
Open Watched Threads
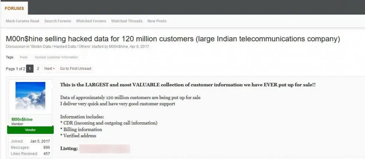[127, 21]
